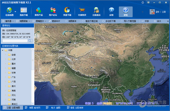Image resolution: width=170 pixels, height=111 pixels.
Task: Select the 多边形下载 polygon download tool
Action: point(109,21)
